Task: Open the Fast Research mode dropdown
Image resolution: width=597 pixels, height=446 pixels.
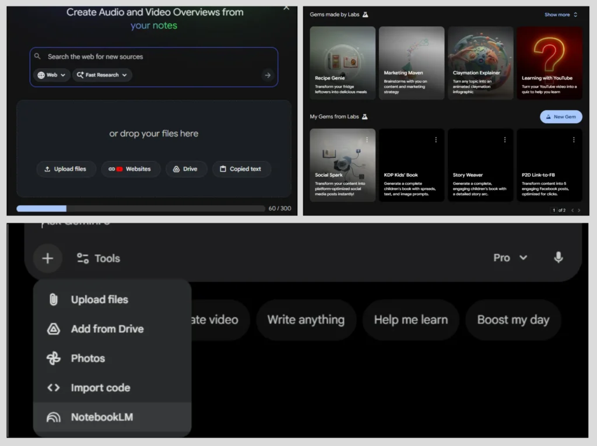Action: tap(102, 75)
